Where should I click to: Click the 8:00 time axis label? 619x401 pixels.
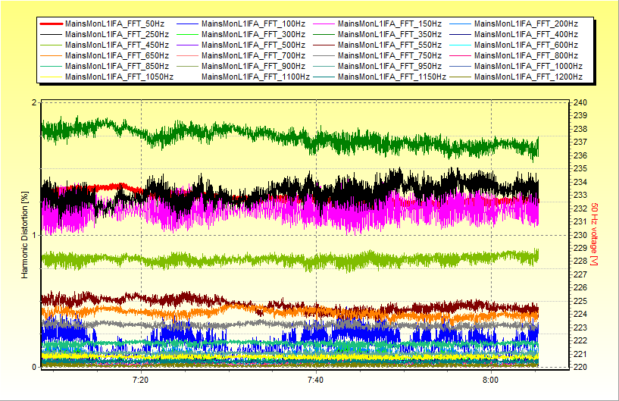(490, 379)
